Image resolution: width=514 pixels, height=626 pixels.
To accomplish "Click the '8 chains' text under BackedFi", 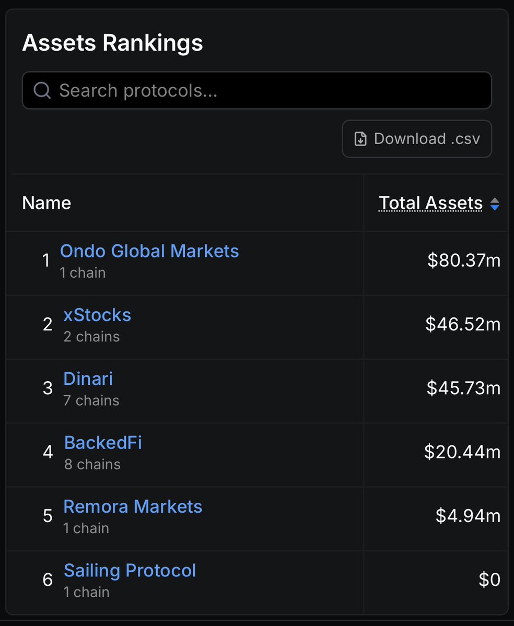I will click(x=92, y=464).
